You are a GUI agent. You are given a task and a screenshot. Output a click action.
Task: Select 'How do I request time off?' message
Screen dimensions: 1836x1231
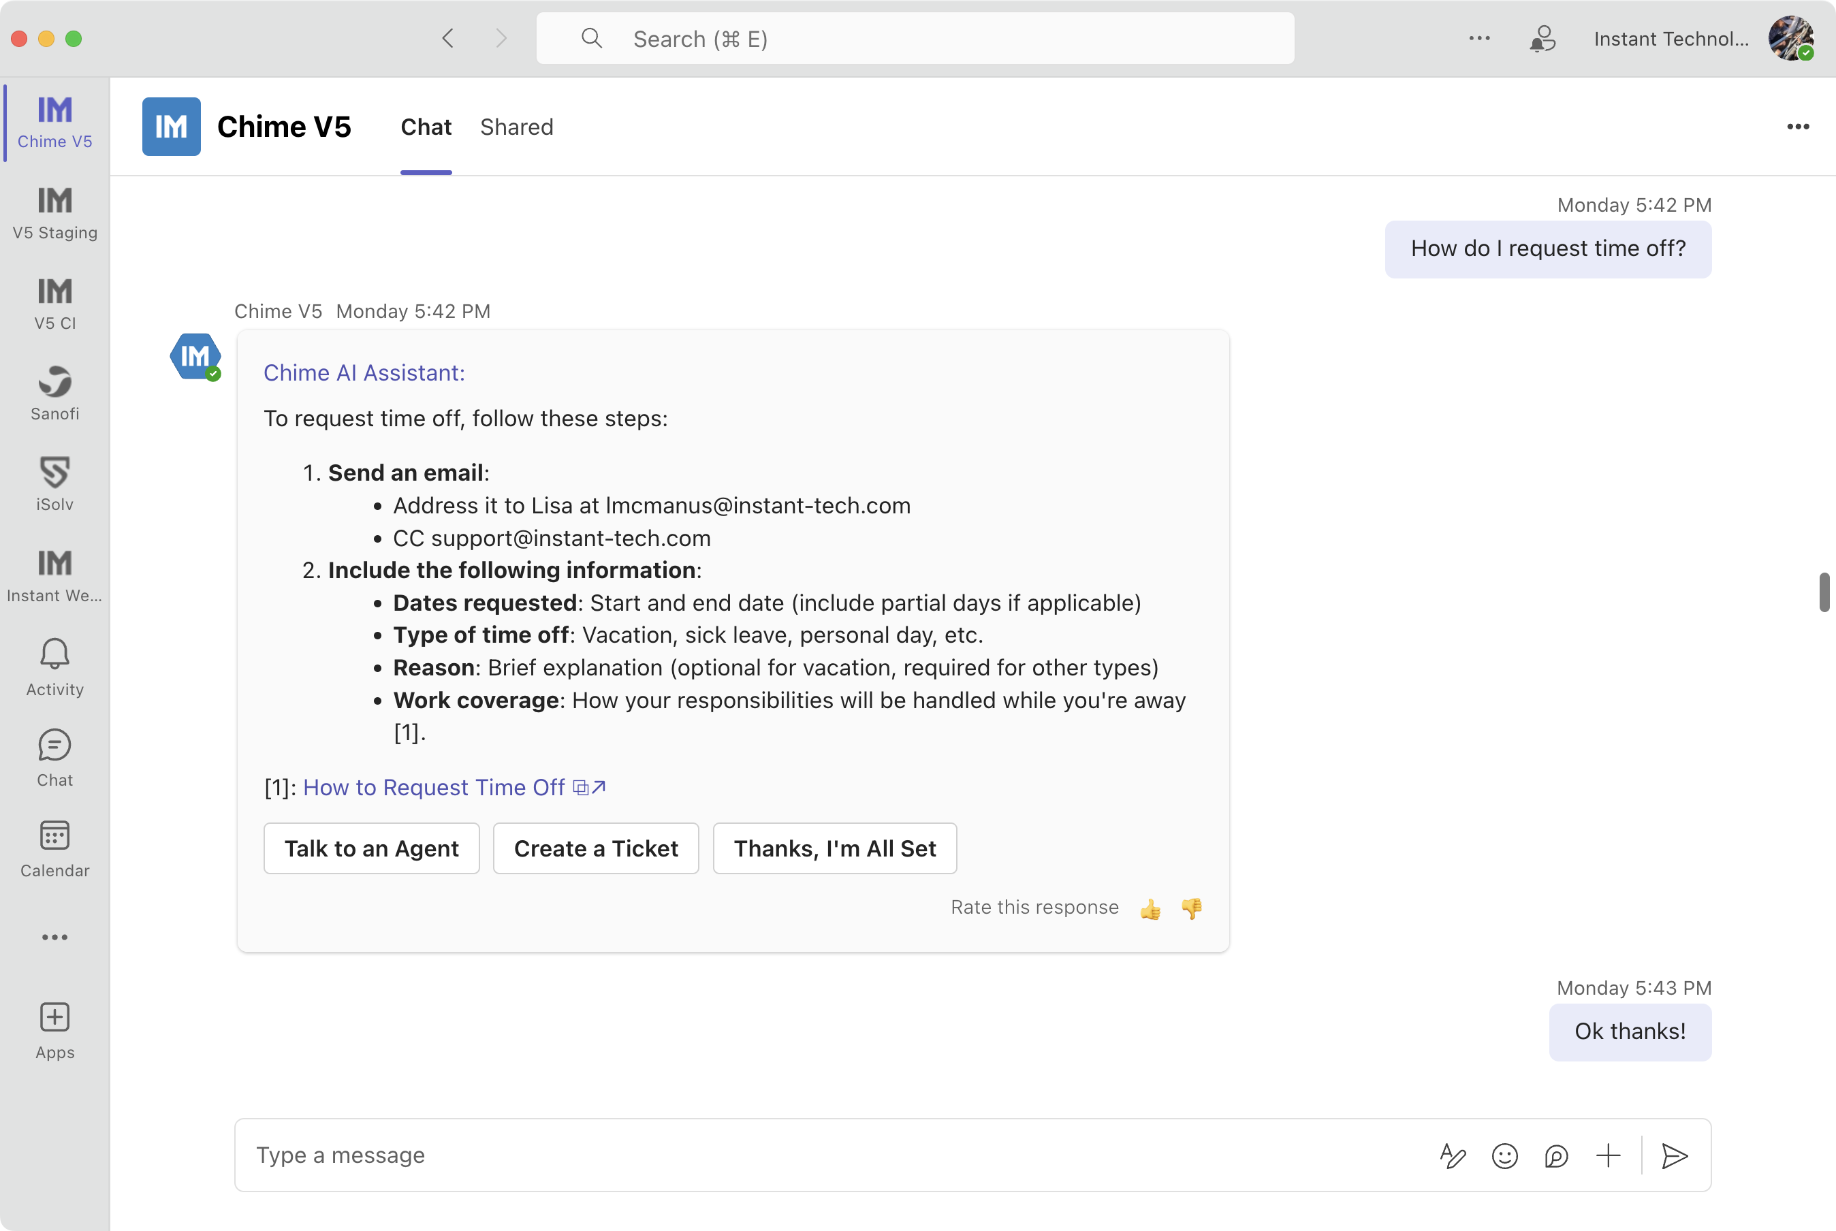(1548, 249)
